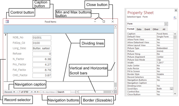Screen dimensions: 179x106
Task: Select the Fit to Screen property row
Action: (x=150, y=71)
